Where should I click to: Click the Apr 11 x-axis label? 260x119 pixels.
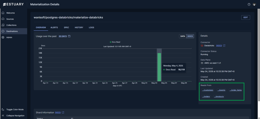coord(45,83)
